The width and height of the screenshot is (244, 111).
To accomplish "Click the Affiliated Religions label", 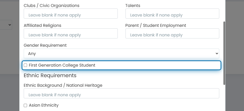I will 43,25.
